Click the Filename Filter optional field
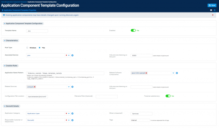Viewport: 219px width, 128px height. click(x=107, y=97)
